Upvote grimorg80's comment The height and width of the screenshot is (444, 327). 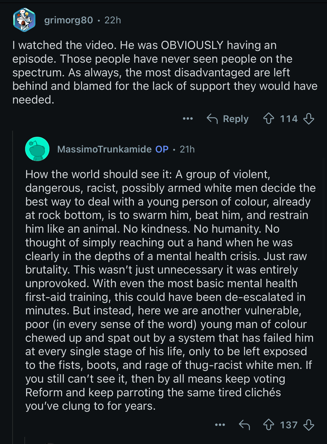pos(268,119)
